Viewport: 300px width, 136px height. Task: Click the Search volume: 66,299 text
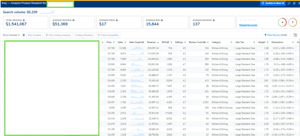point(20,13)
